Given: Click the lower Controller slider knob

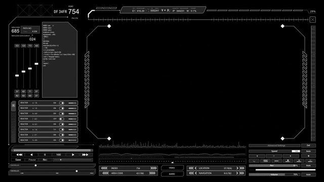Looking at the screenshot, I should (76, 171).
